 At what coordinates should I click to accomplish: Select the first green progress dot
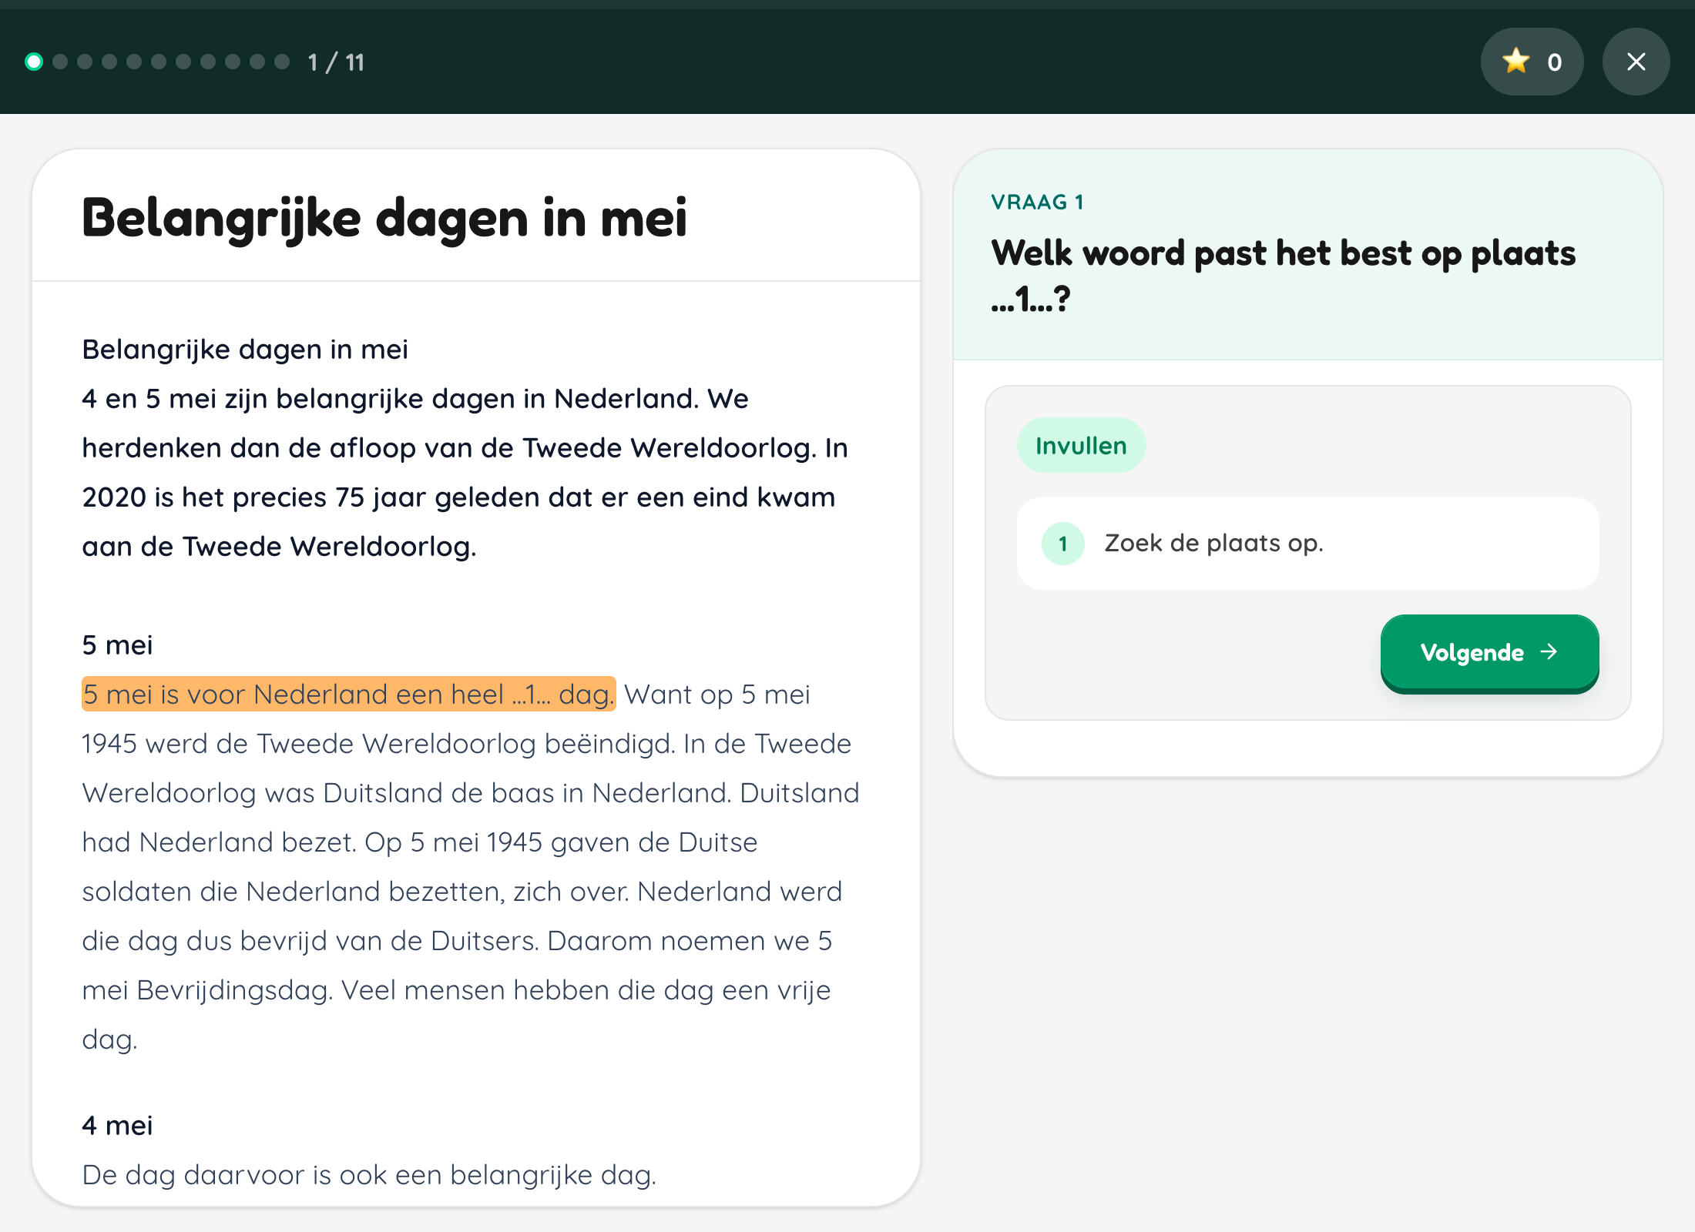(x=34, y=62)
